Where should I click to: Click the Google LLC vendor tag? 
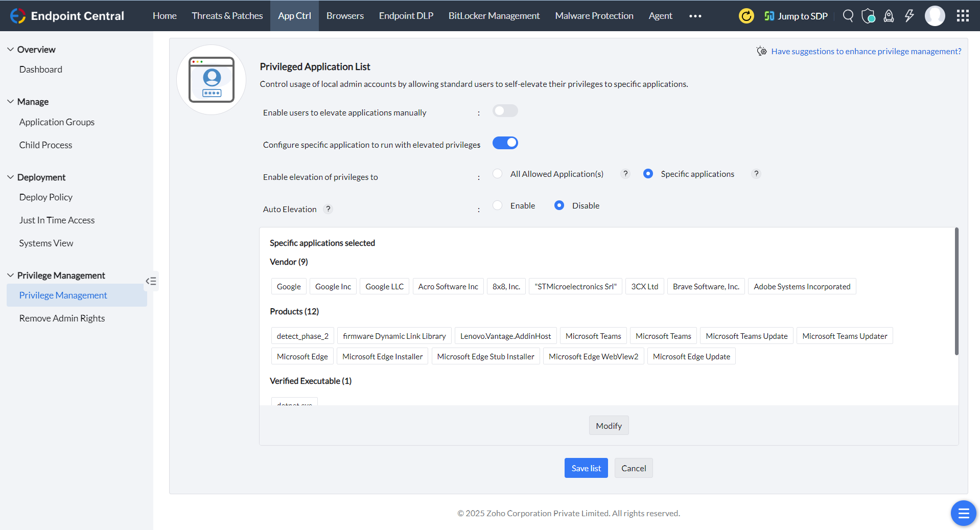pyautogui.click(x=384, y=287)
